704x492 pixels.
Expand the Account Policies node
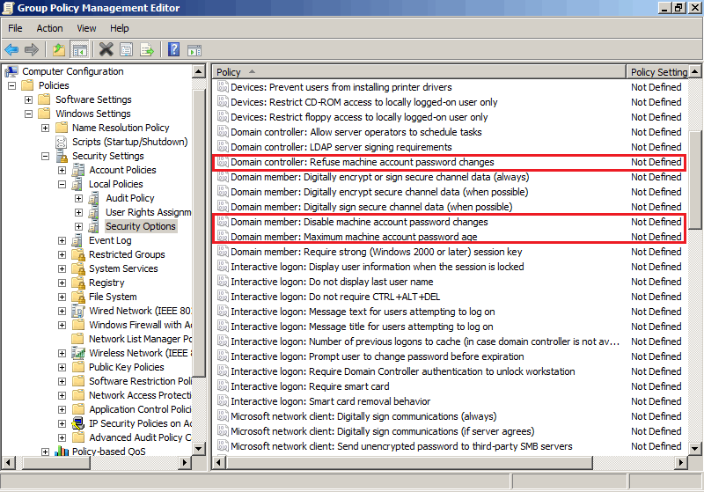pos(62,170)
